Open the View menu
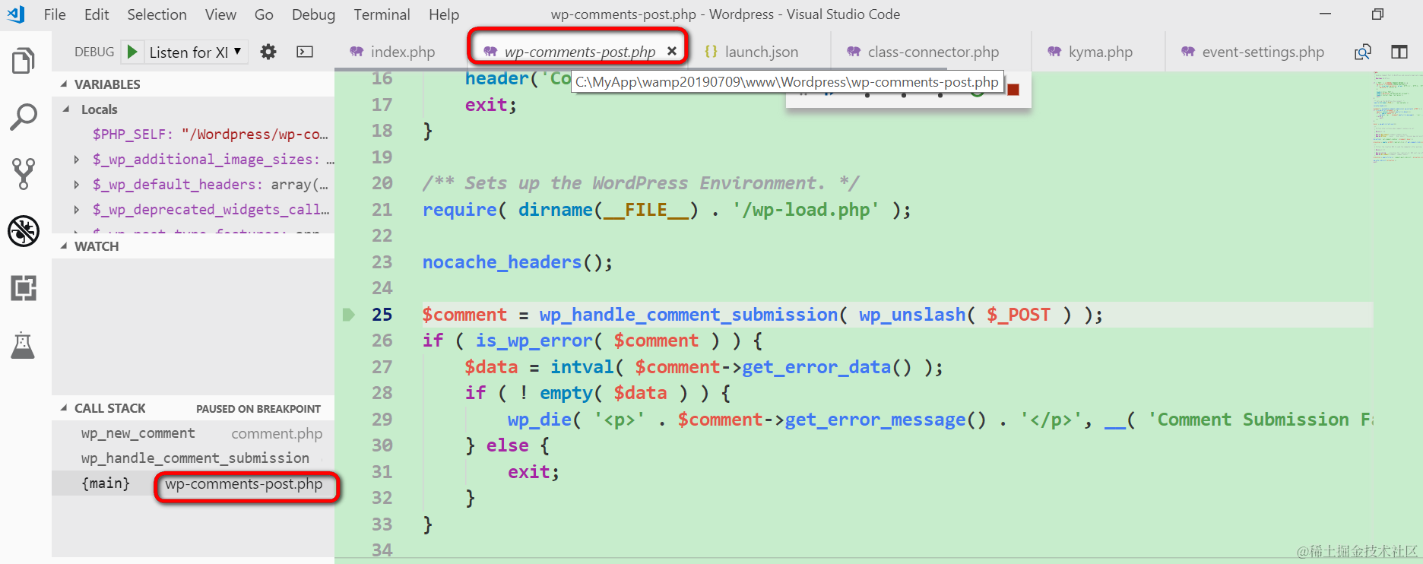This screenshot has width=1423, height=564. (220, 14)
